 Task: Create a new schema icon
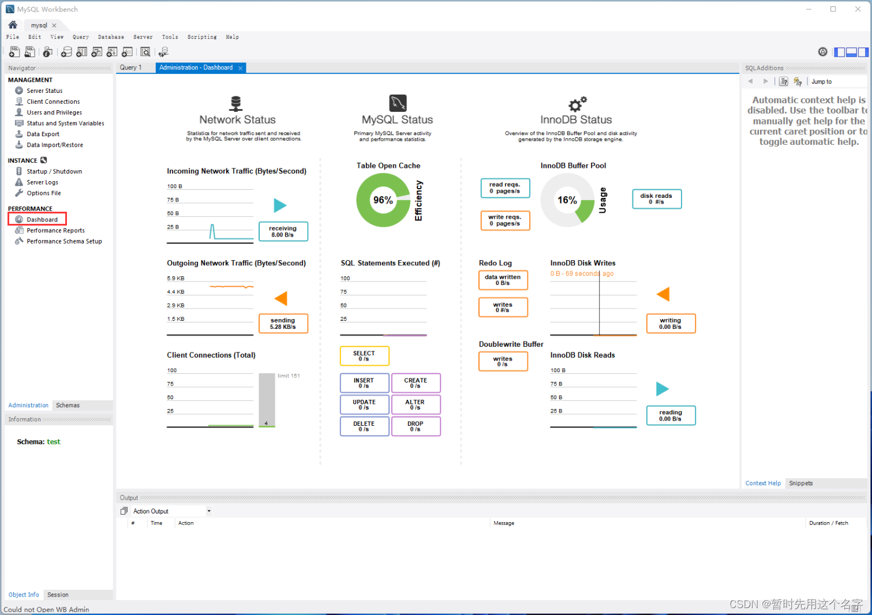(x=66, y=52)
